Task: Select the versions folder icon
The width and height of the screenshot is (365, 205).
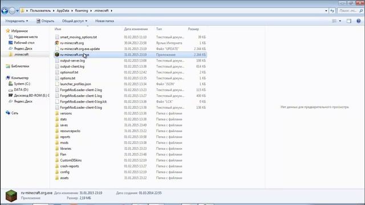Action: tap(57, 113)
